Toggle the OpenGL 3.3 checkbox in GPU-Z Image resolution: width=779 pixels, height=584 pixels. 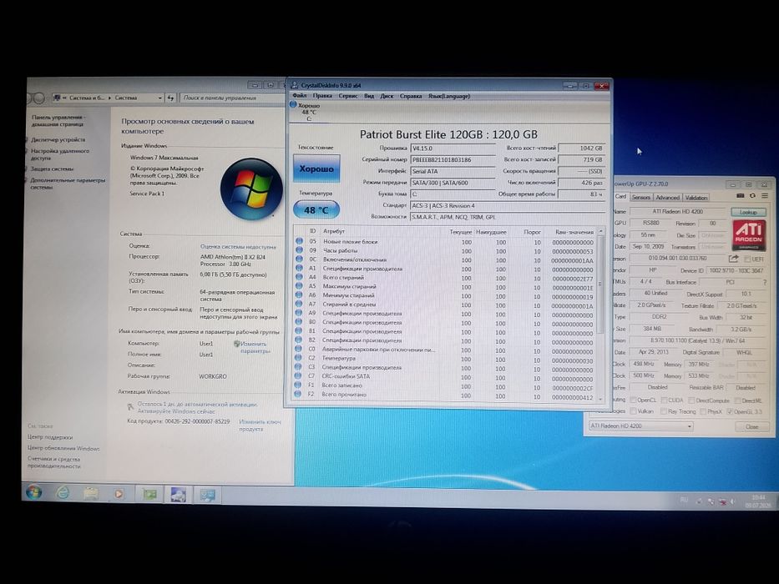[x=729, y=411]
